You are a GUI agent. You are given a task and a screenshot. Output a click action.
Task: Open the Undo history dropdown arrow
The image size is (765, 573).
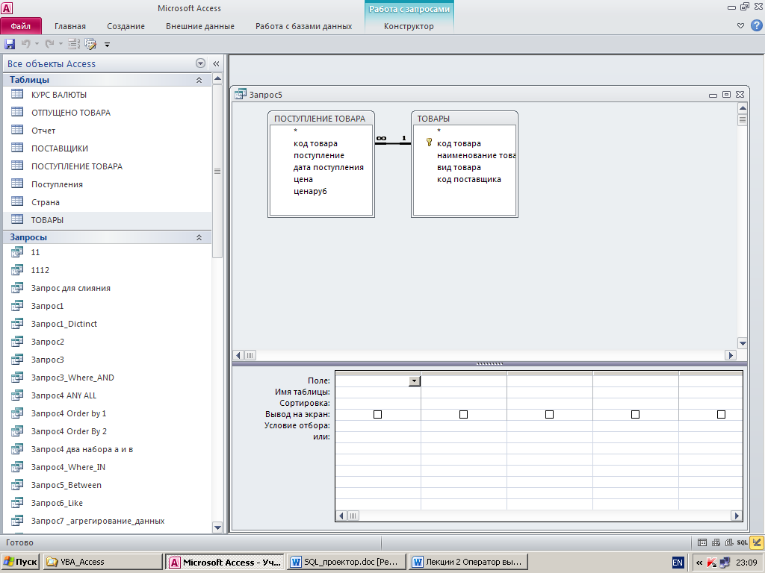pos(37,44)
